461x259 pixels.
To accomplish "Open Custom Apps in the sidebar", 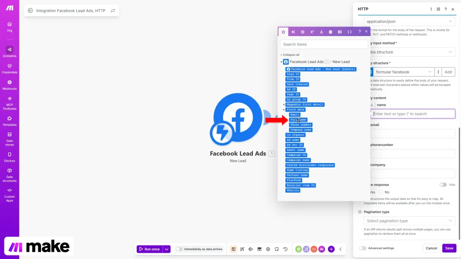I will (9, 195).
